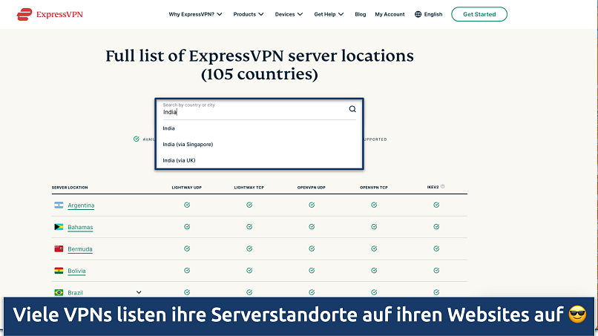Click the Bermuda flag icon

[59, 249]
